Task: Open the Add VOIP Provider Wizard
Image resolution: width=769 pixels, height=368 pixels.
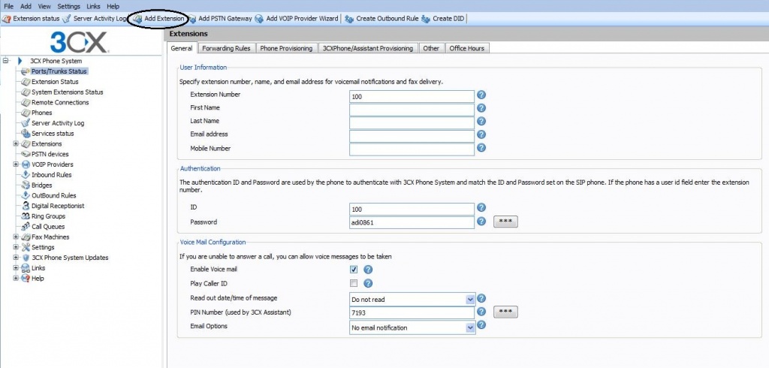Action: click(259, 18)
